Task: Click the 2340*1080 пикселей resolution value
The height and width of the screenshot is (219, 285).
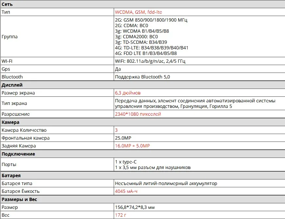Action: pyautogui.click(x=138, y=114)
